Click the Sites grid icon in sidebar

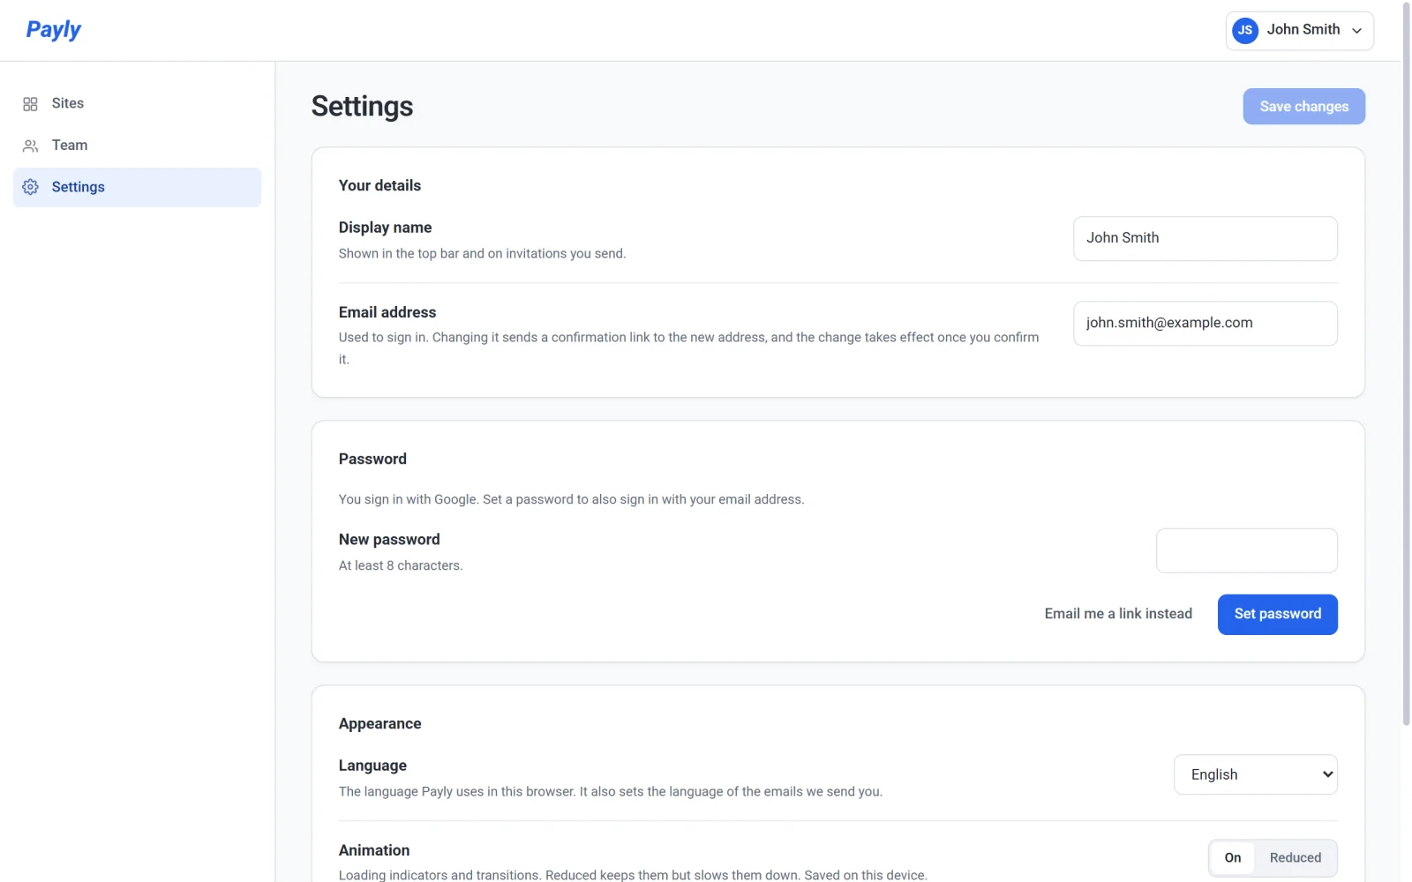(30, 104)
